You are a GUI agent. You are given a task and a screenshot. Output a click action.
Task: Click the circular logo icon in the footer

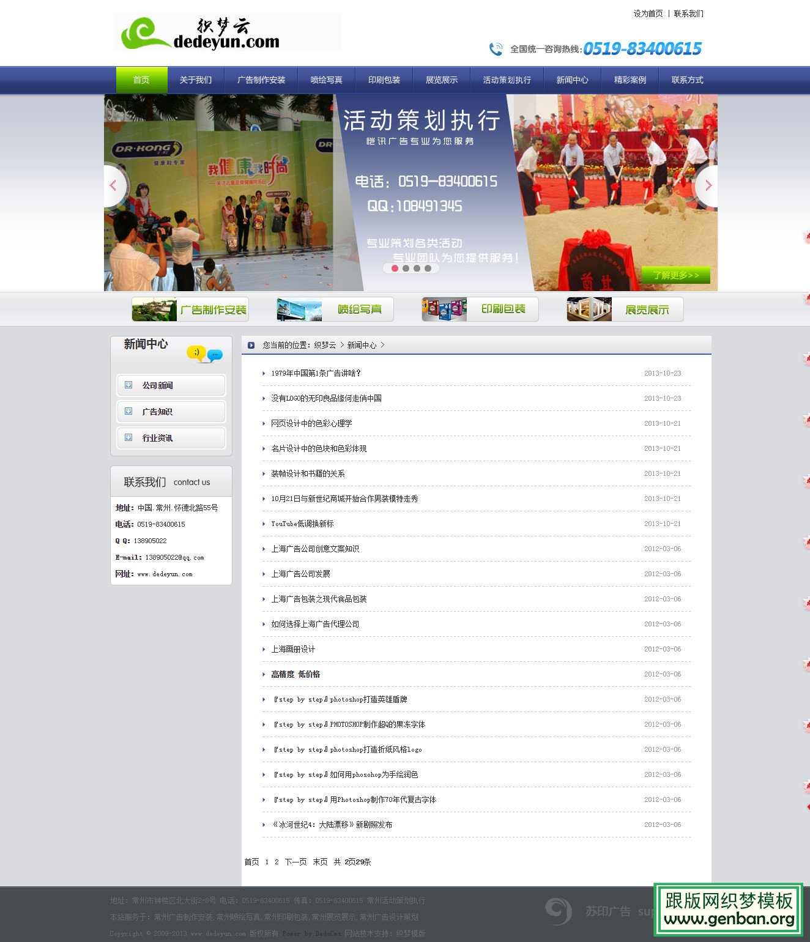(x=557, y=911)
